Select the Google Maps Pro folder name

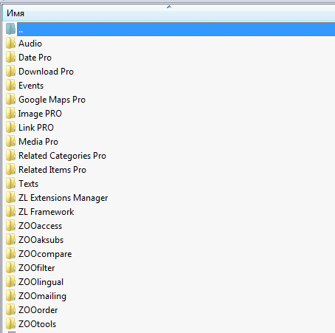click(52, 100)
